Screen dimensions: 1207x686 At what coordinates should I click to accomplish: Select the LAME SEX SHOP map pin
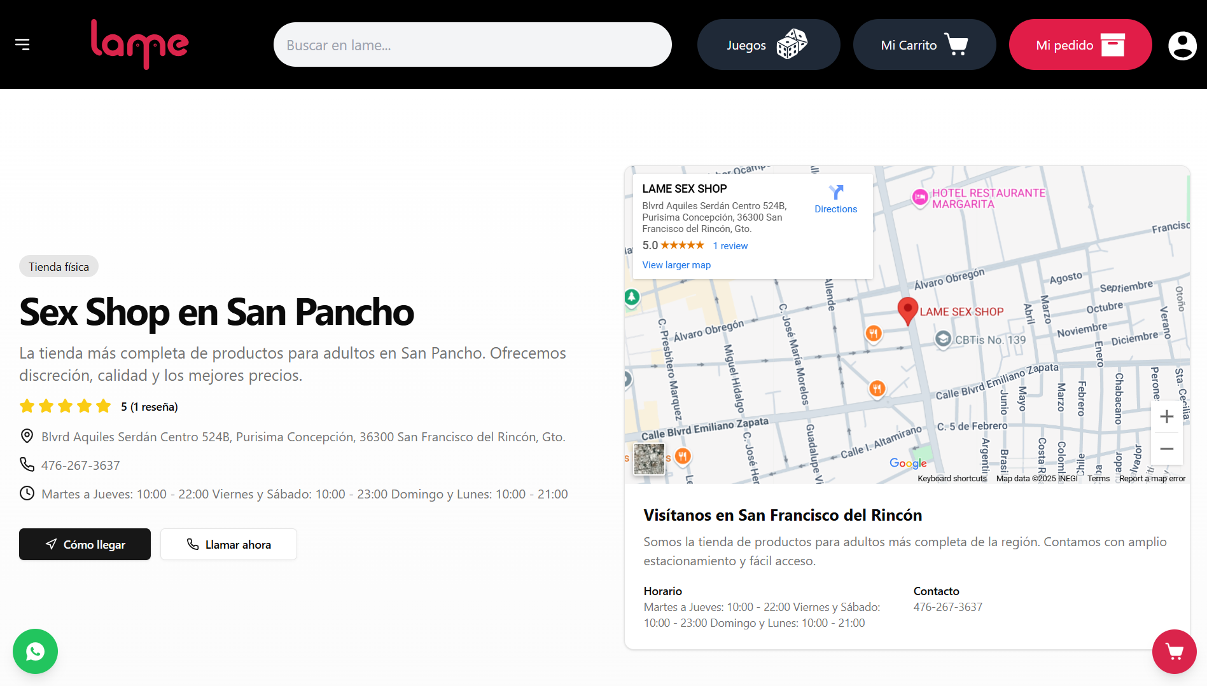907,310
